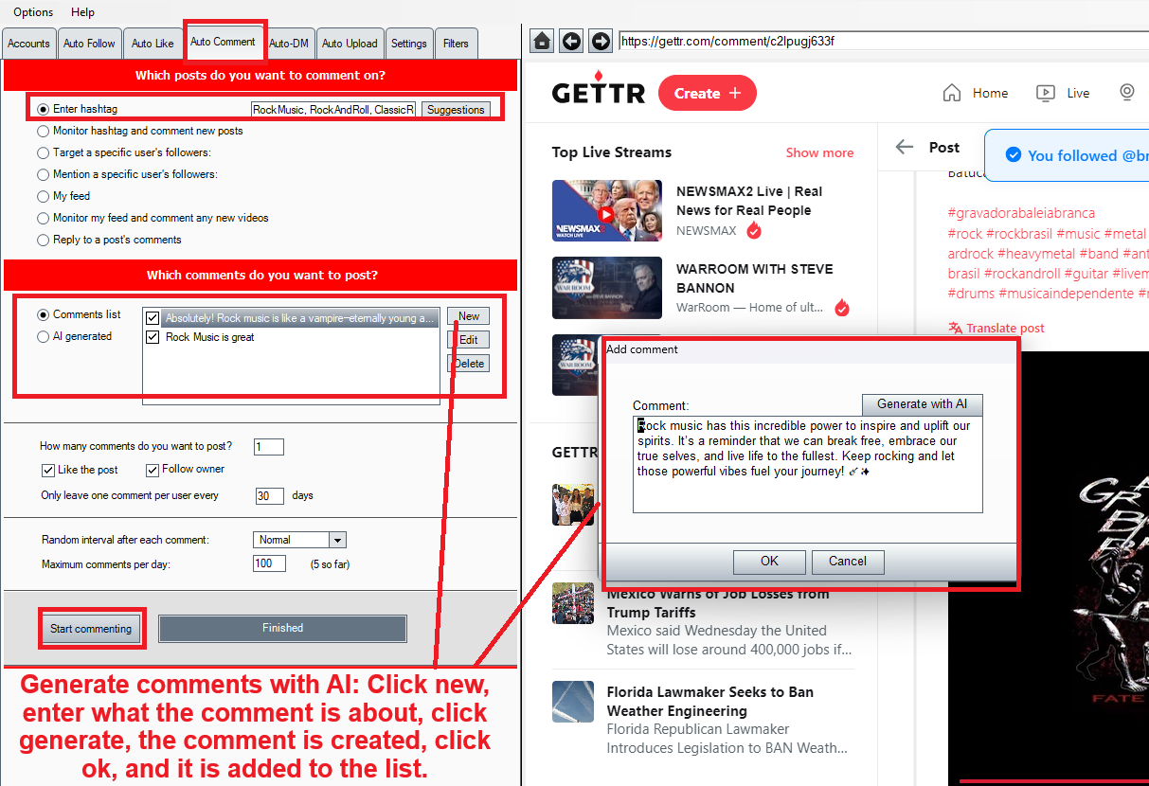Image resolution: width=1149 pixels, height=786 pixels.
Task: Select Monitor my feed and comment videos
Action: point(43,219)
